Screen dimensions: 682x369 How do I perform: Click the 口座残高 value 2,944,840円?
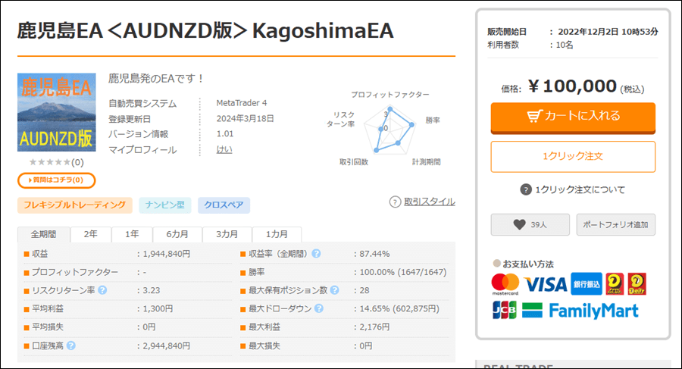tap(167, 346)
